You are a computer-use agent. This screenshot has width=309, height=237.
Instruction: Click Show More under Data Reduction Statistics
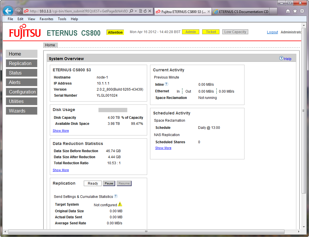[x=61, y=170]
